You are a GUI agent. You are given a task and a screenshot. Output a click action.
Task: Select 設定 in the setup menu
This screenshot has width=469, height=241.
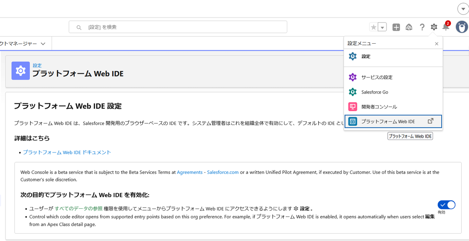(x=393, y=57)
